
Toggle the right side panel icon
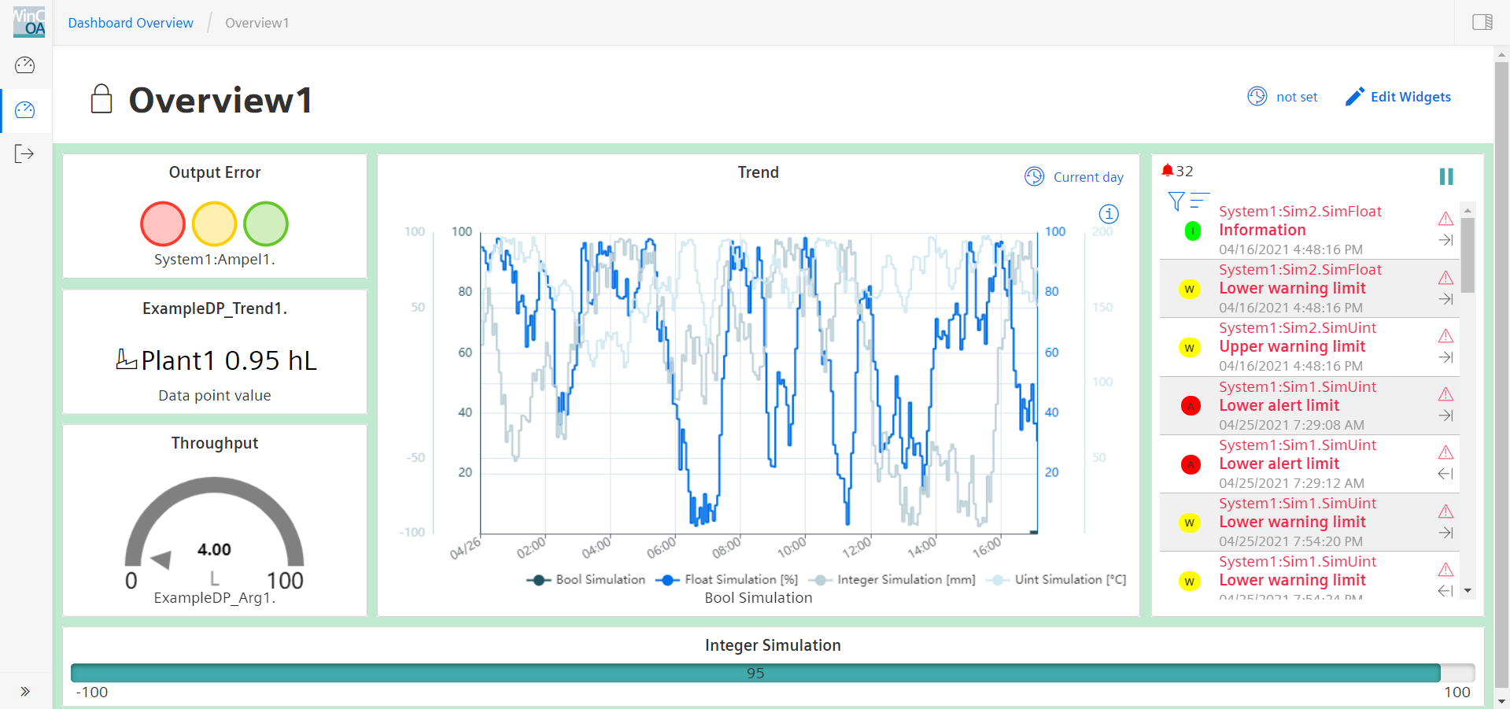click(1482, 22)
